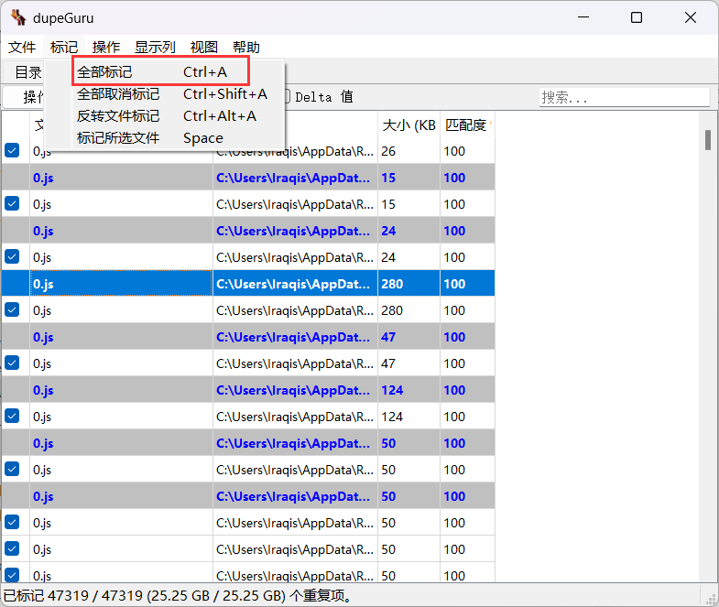Focus the 搜索... search field
The image size is (719, 607).
click(x=624, y=97)
